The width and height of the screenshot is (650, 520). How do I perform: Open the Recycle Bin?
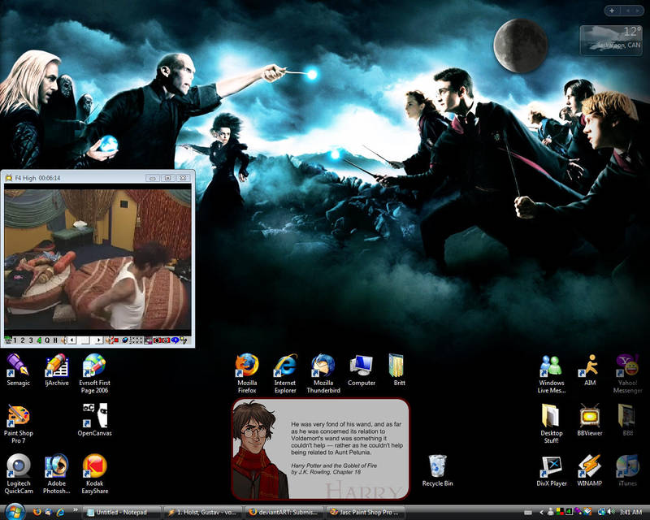437,470
